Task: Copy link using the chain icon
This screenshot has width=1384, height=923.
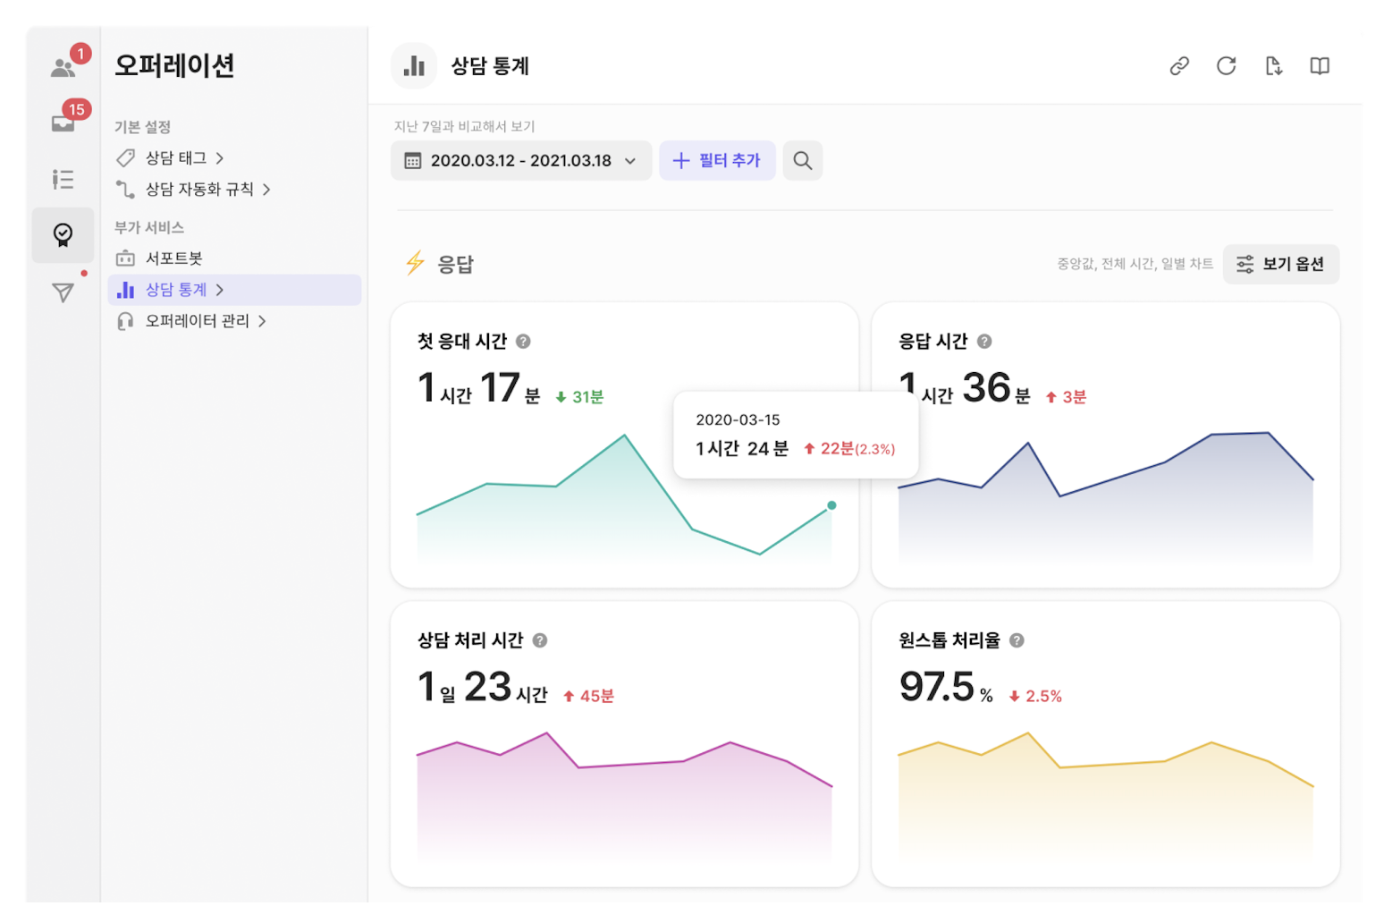Action: tap(1179, 66)
